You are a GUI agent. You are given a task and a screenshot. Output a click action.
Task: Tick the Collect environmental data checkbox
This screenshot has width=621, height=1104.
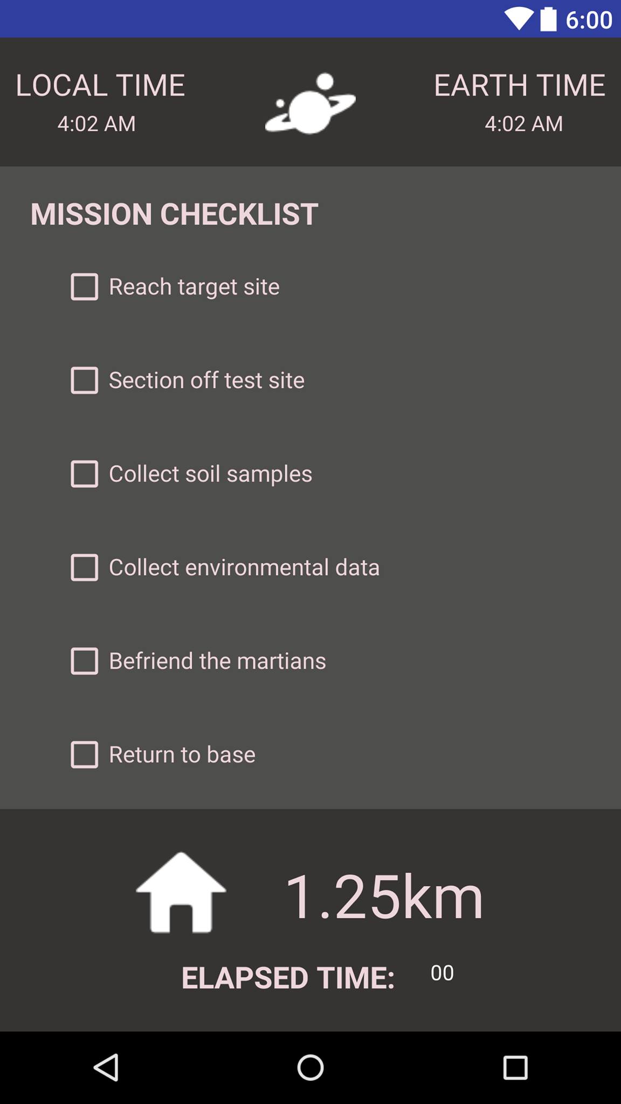click(x=85, y=568)
